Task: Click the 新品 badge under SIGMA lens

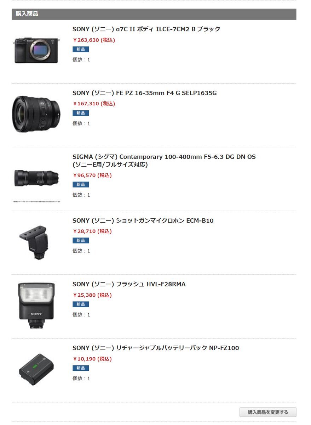Action: [x=81, y=185]
